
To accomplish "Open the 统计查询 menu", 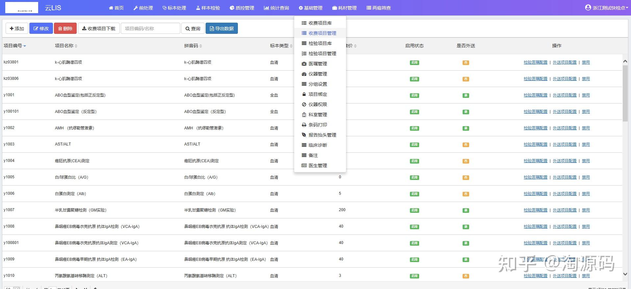I will tap(276, 8).
